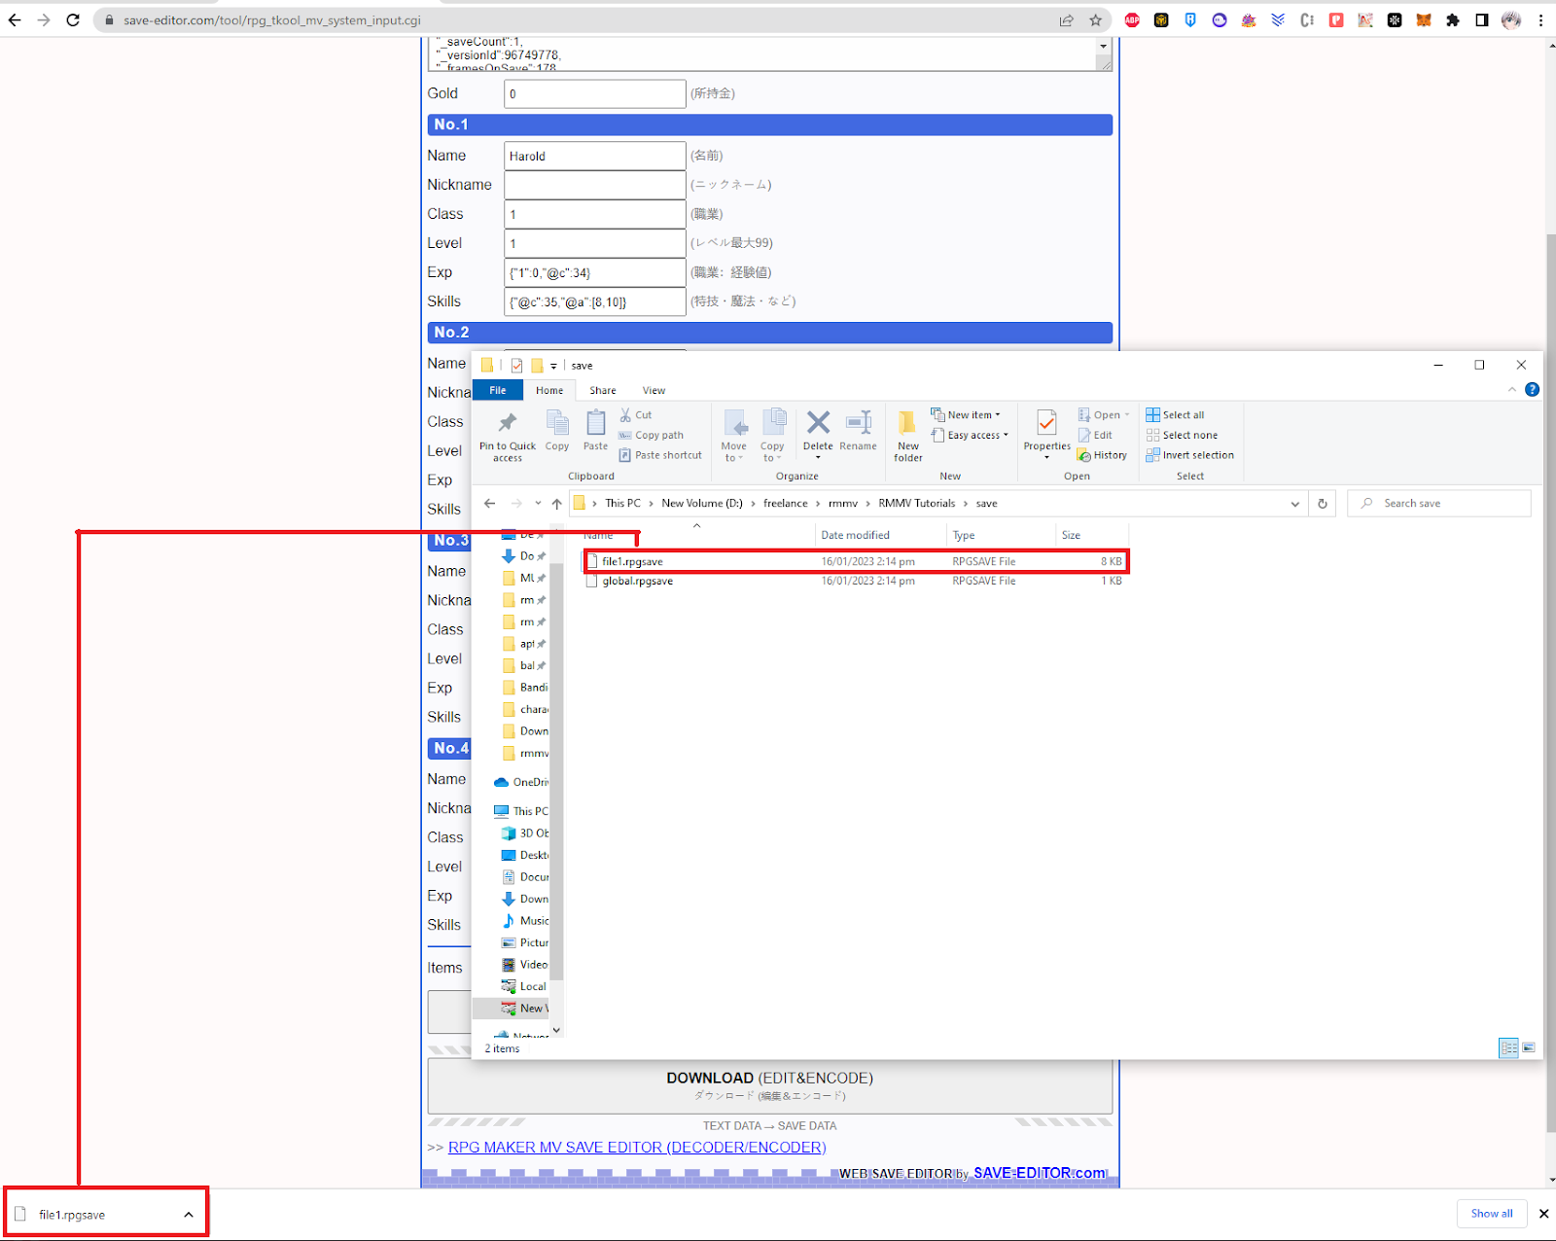
Task: Click file1.rpgsave in the download bar
Action: point(72,1215)
